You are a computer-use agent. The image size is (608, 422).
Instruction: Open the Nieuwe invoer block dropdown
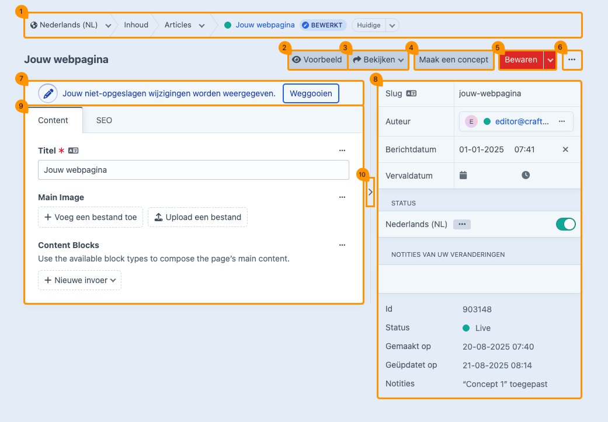[x=80, y=280]
